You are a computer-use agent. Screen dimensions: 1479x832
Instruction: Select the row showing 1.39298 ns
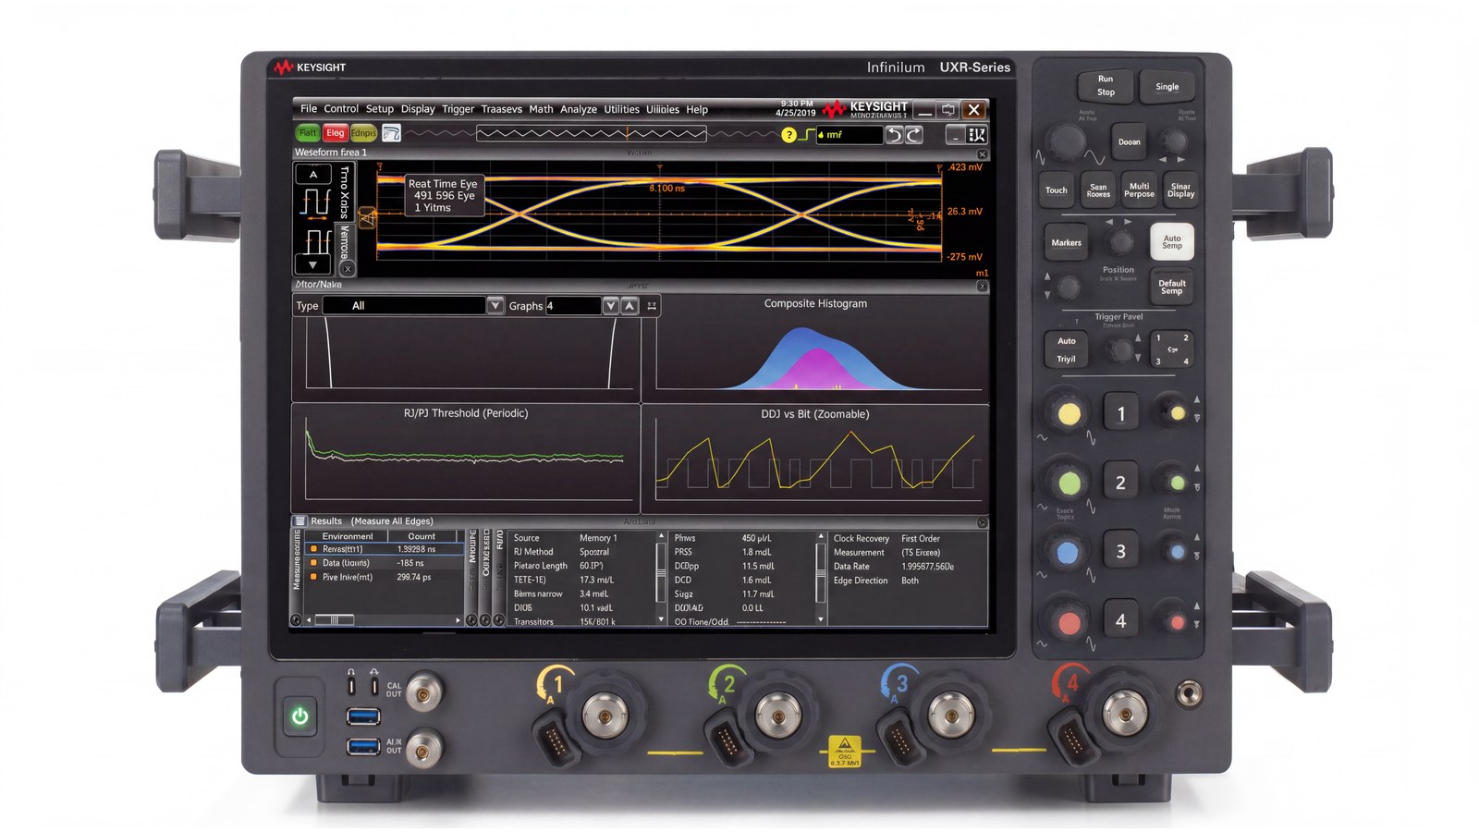(385, 549)
